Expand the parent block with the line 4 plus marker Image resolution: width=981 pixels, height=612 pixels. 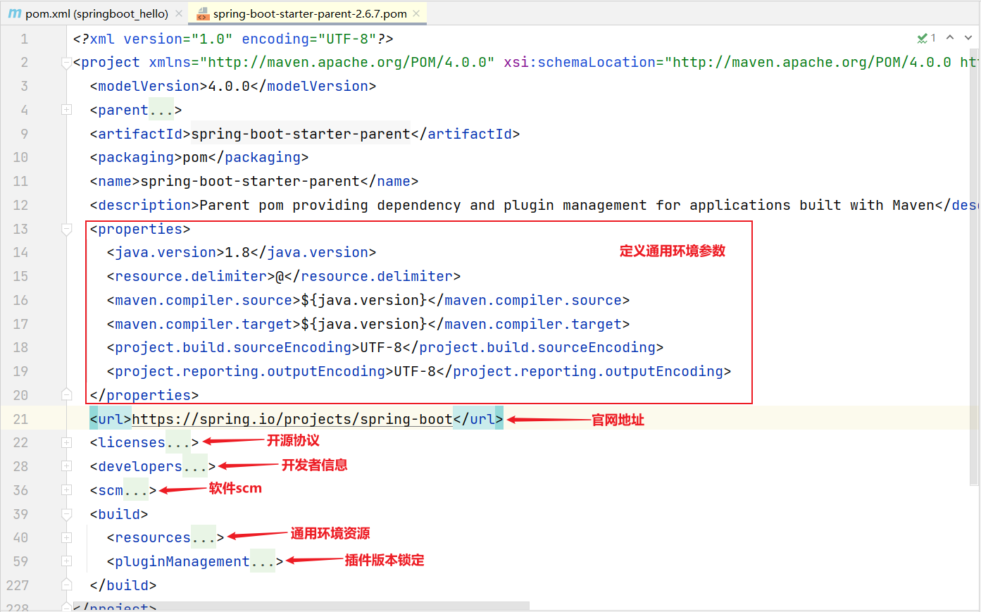66,110
